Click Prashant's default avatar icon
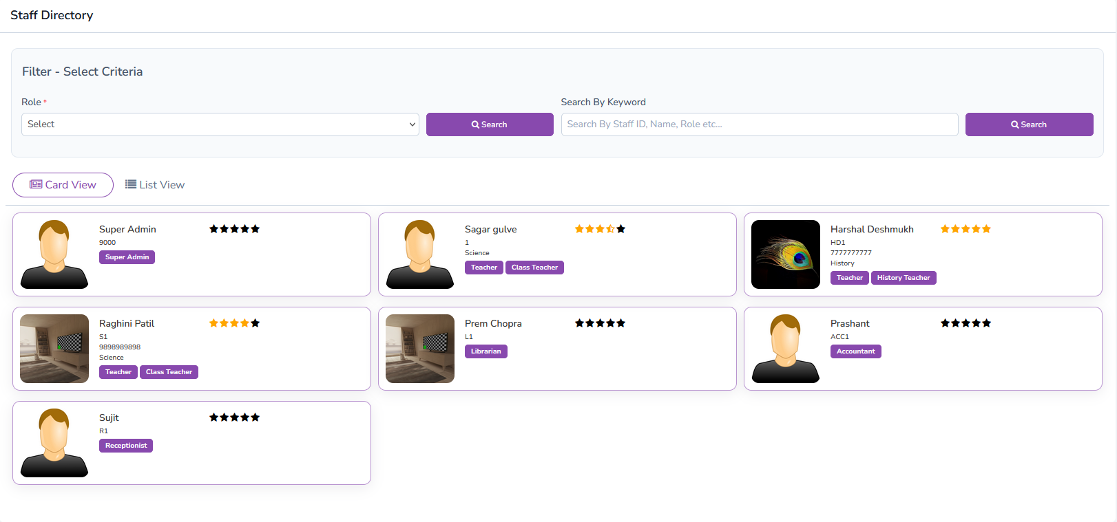 point(786,349)
